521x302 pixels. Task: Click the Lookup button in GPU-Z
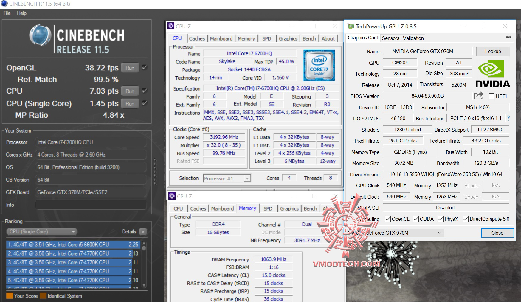[x=493, y=51]
